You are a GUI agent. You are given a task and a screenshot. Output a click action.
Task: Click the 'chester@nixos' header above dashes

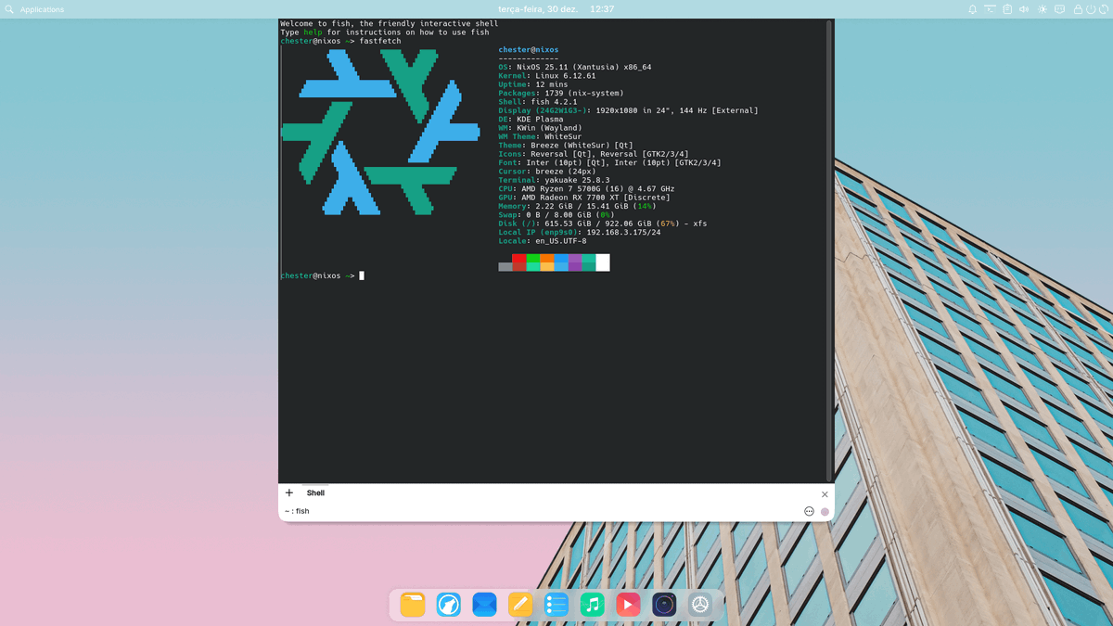point(529,50)
